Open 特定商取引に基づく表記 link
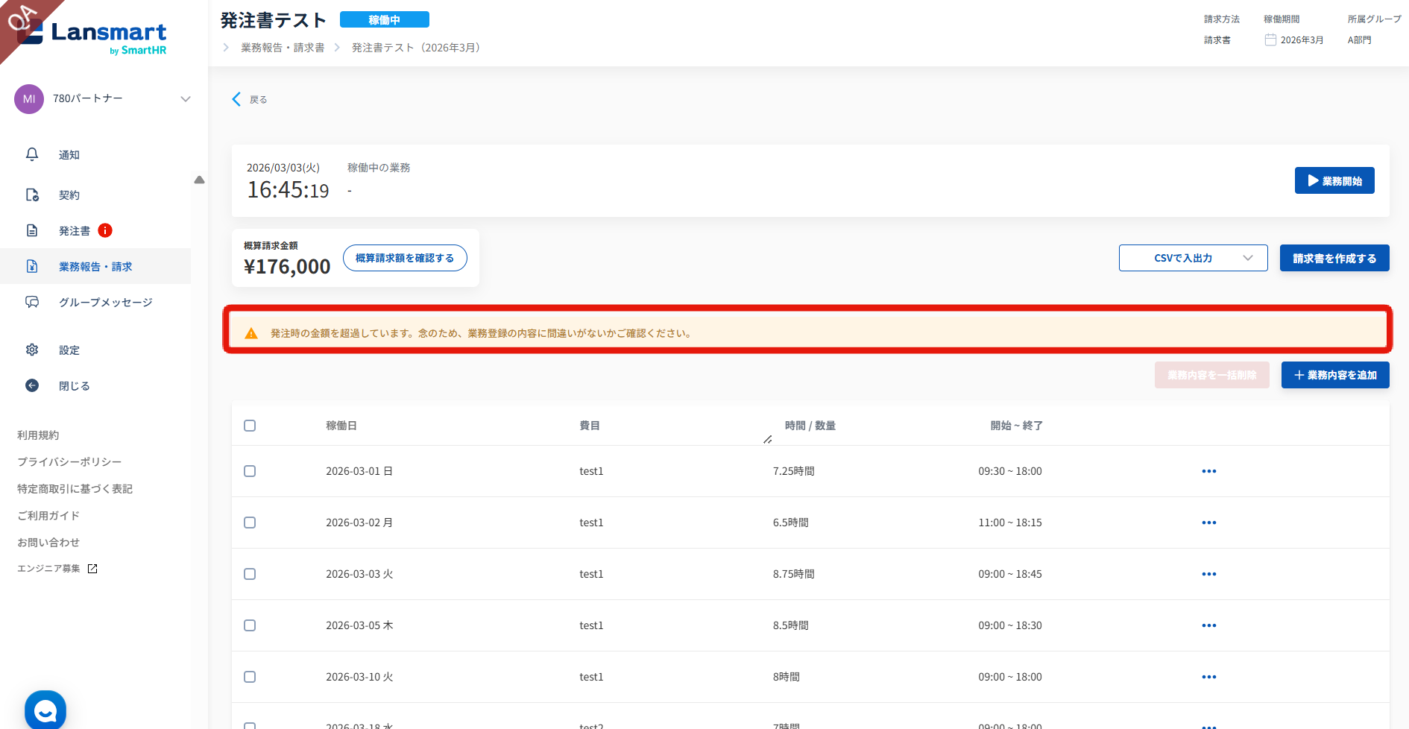Image resolution: width=1409 pixels, height=729 pixels. (x=75, y=489)
